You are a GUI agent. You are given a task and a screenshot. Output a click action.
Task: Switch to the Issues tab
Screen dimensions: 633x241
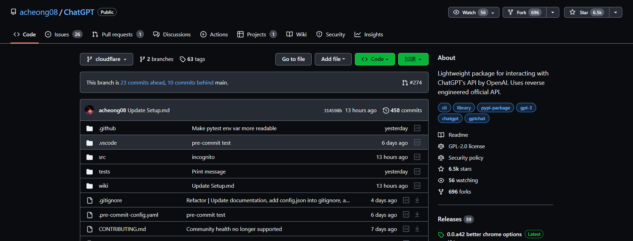62,35
